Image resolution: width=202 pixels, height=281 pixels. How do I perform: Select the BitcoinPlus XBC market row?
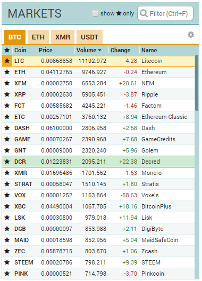[x=98, y=206]
